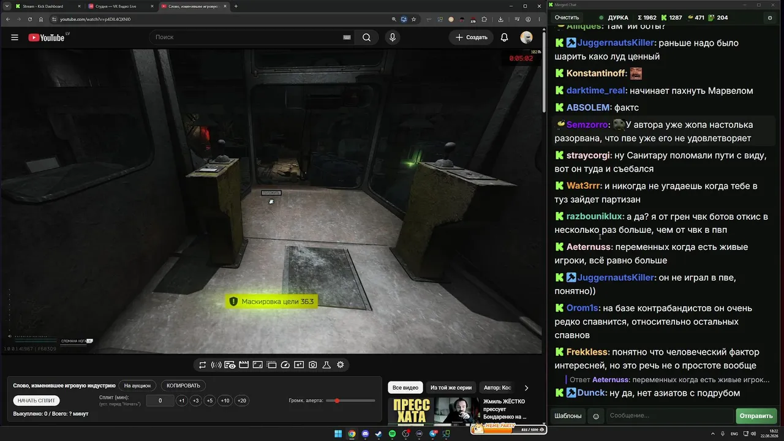Start YouTube voice search with microphone
This screenshot has width=784, height=441.
point(393,37)
